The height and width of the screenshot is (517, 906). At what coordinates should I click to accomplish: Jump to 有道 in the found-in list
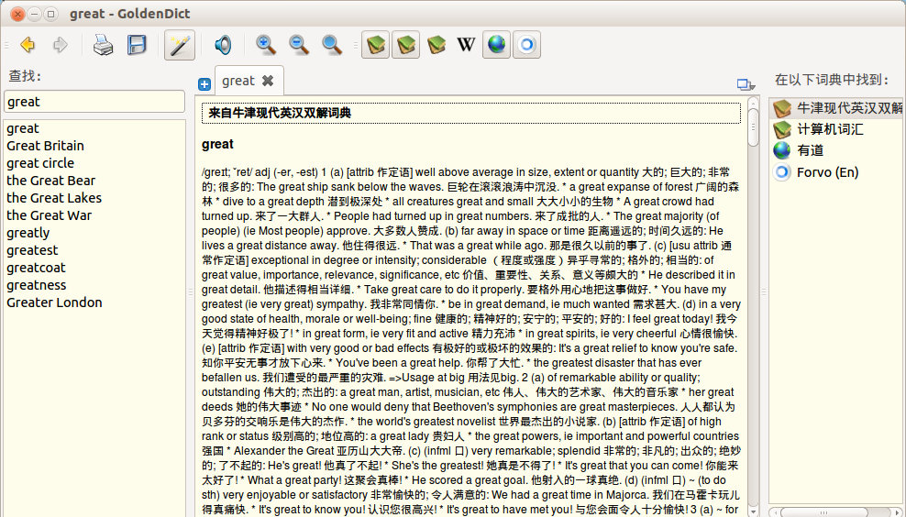[x=836, y=150]
